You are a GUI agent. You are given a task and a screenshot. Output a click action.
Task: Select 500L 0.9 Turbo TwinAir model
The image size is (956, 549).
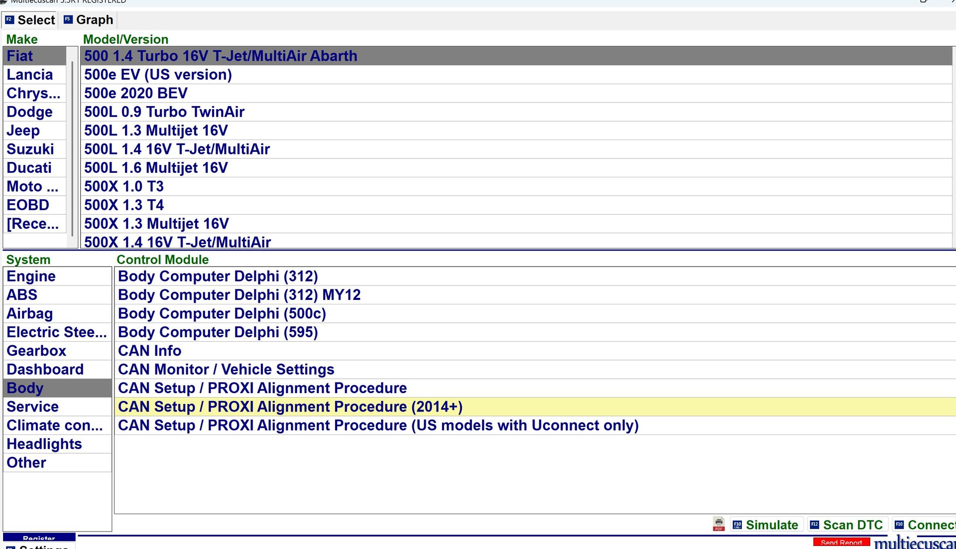[x=164, y=112]
